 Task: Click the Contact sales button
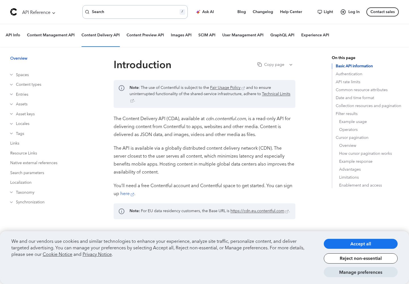(383, 12)
